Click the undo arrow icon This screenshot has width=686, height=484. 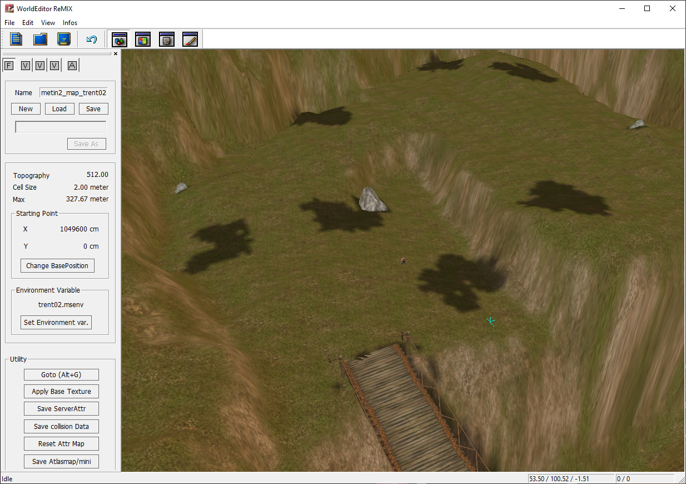[x=92, y=39]
